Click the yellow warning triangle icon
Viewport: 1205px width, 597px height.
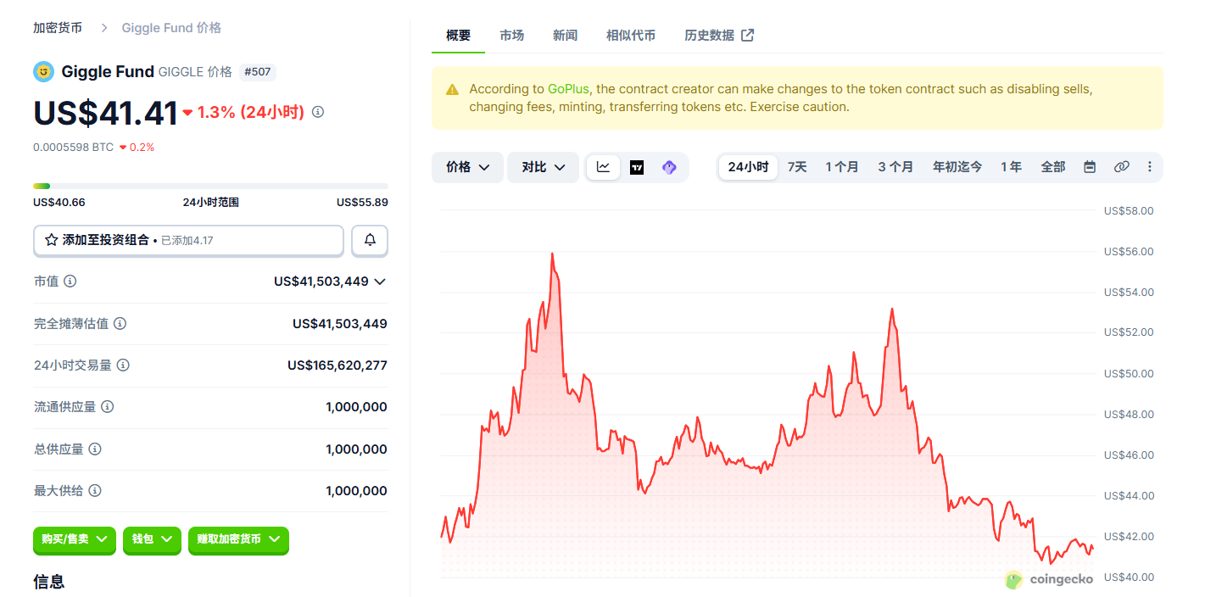(x=452, y=89)
